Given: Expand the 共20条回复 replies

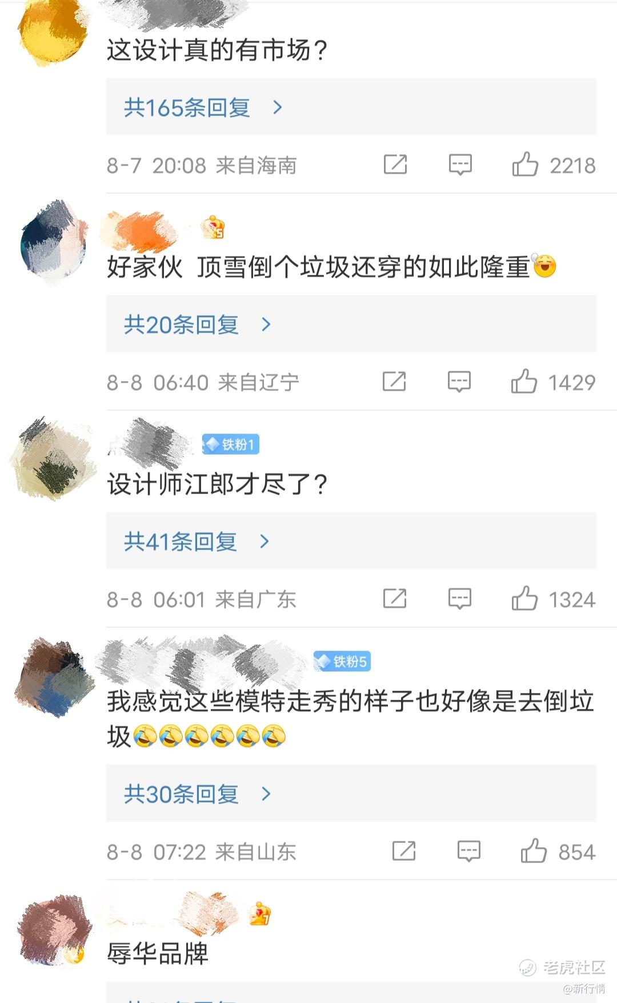Looking at the screenshot, I should (x=351, y=324).
